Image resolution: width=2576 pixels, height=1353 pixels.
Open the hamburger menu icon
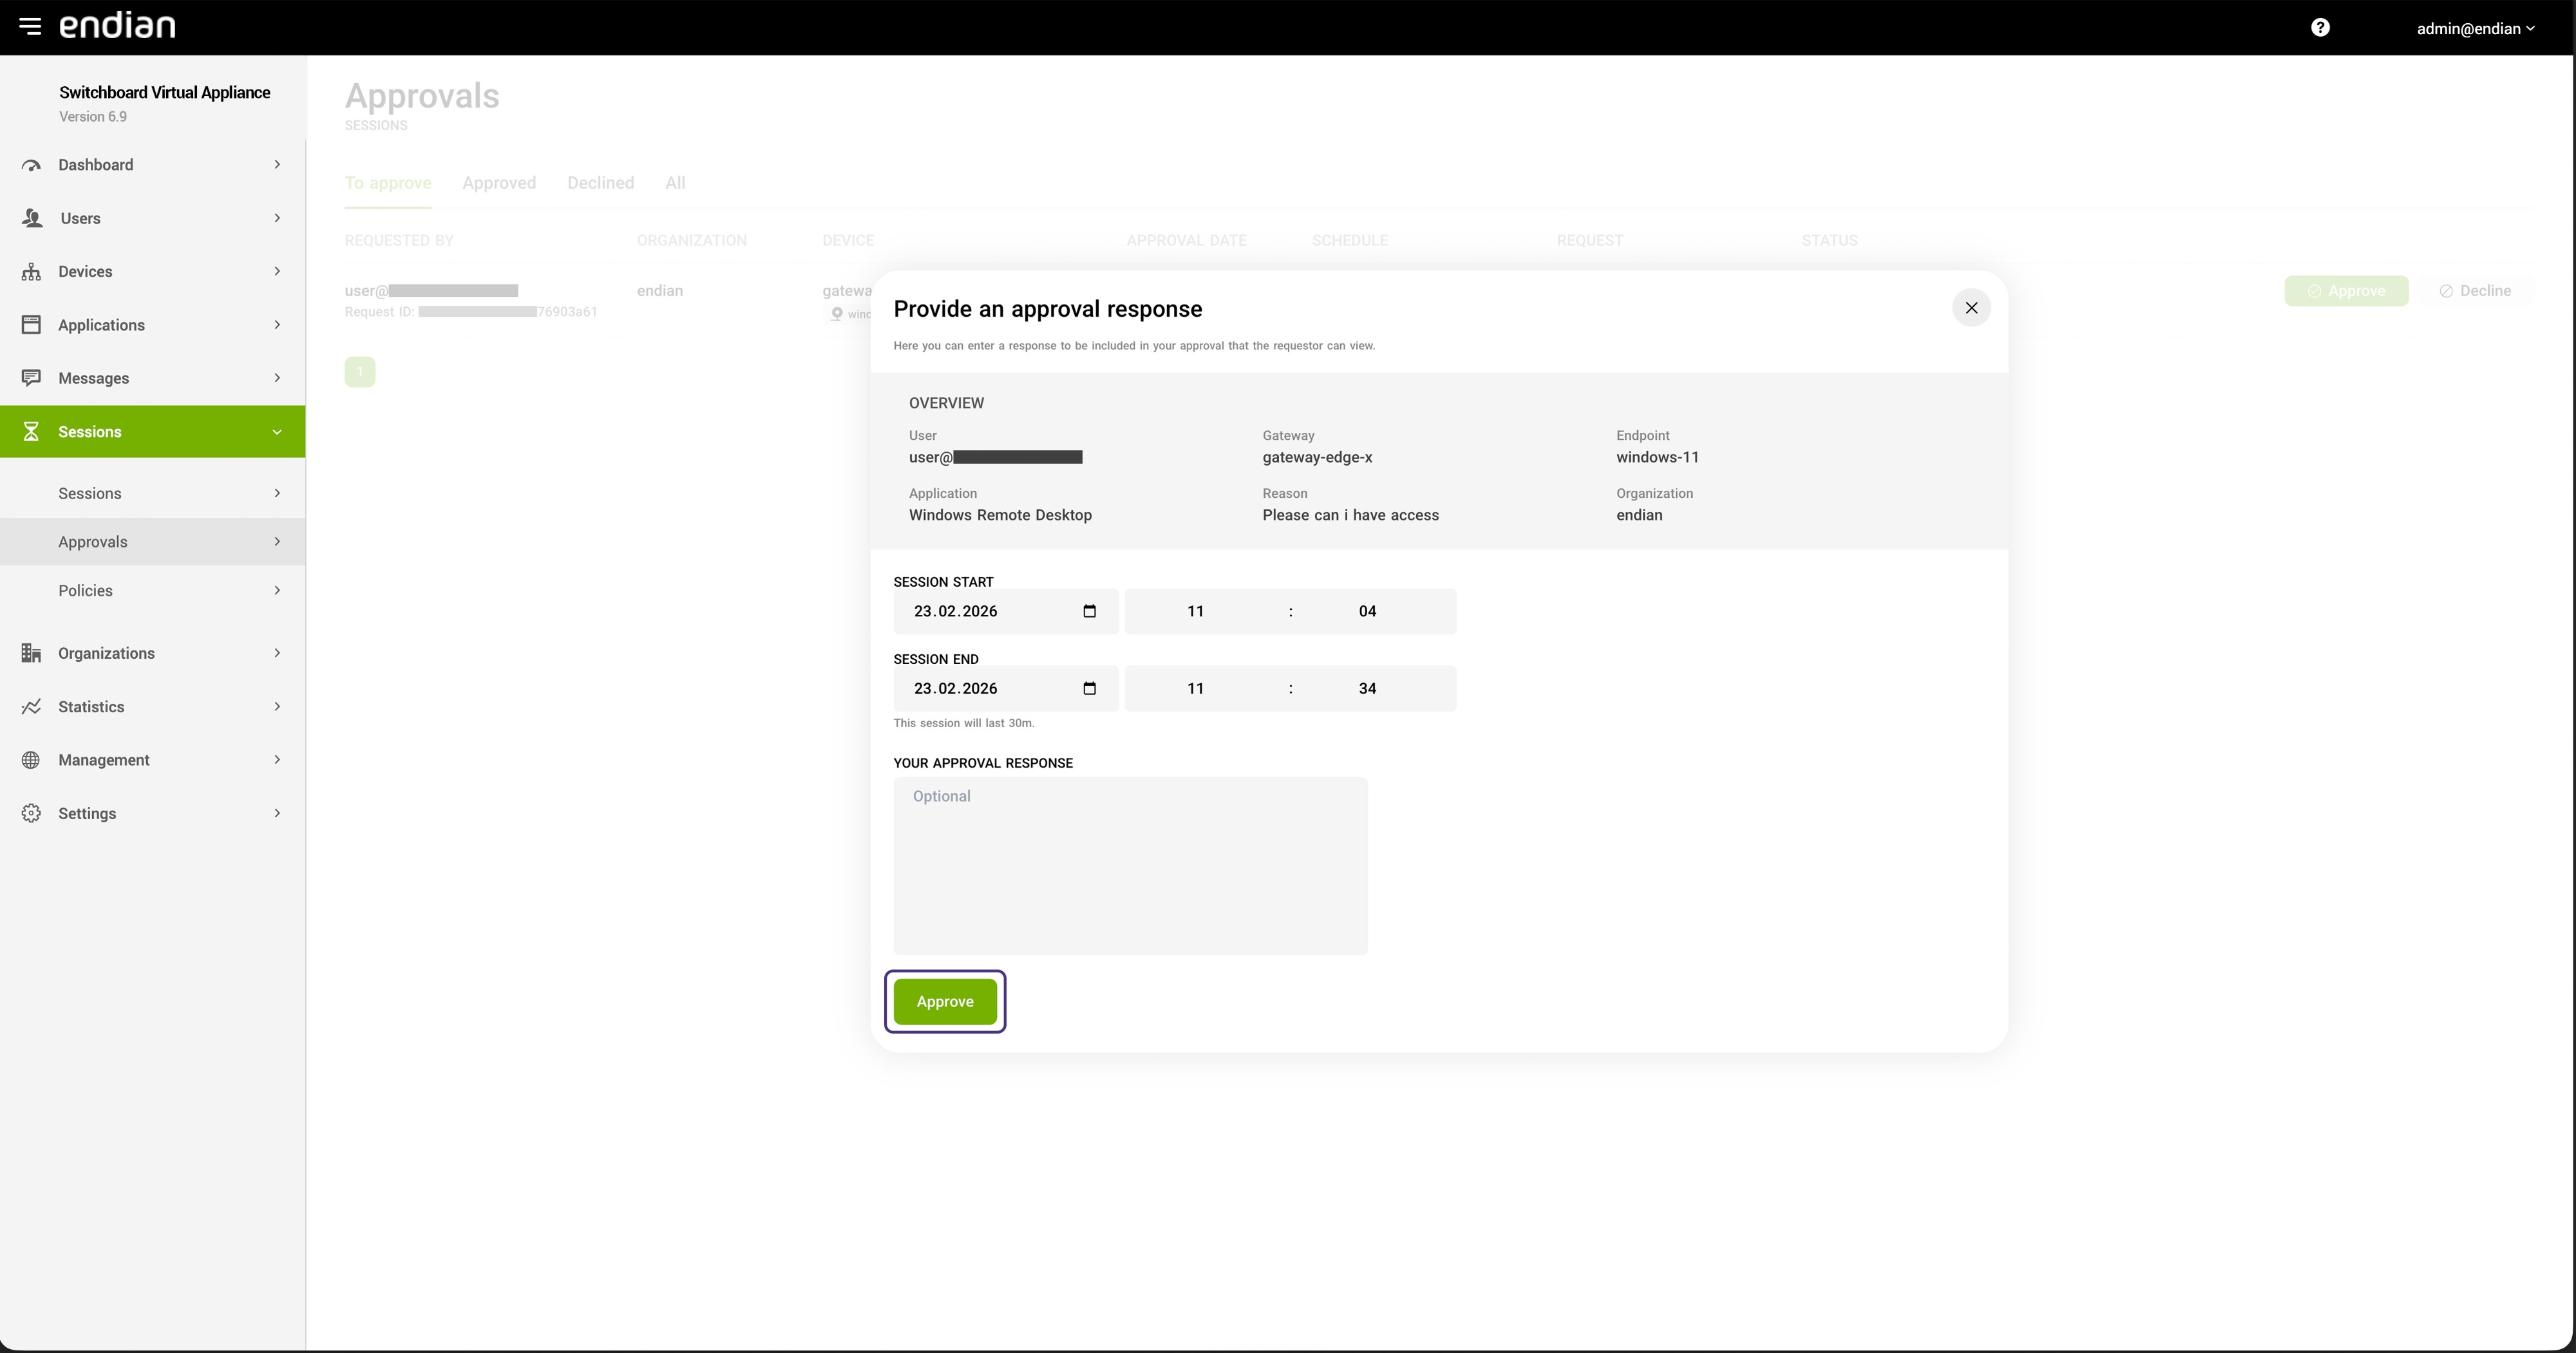point(30,26)
